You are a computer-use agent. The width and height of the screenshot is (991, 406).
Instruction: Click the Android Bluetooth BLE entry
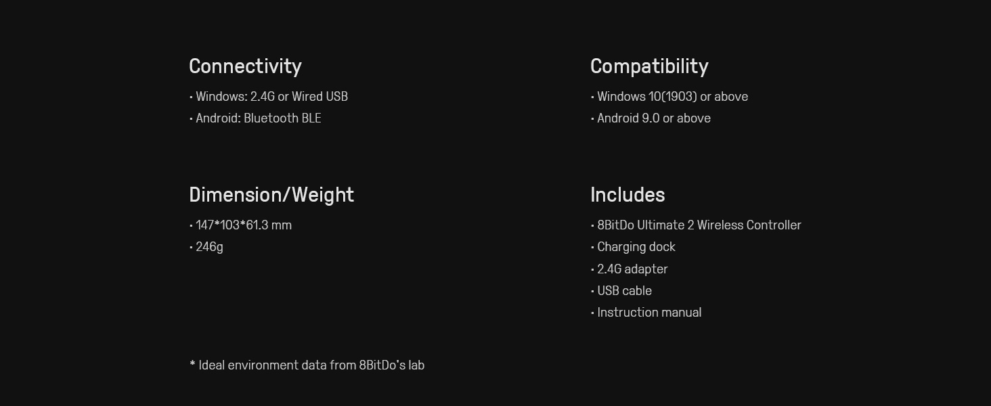(258, 118)
